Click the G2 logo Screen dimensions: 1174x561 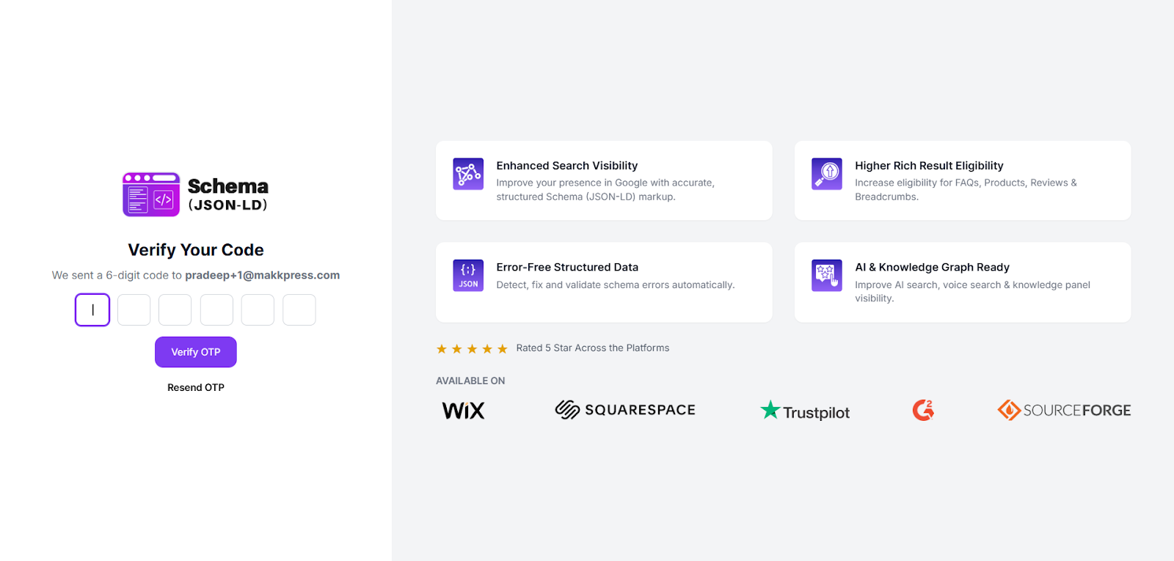[923, 410]
